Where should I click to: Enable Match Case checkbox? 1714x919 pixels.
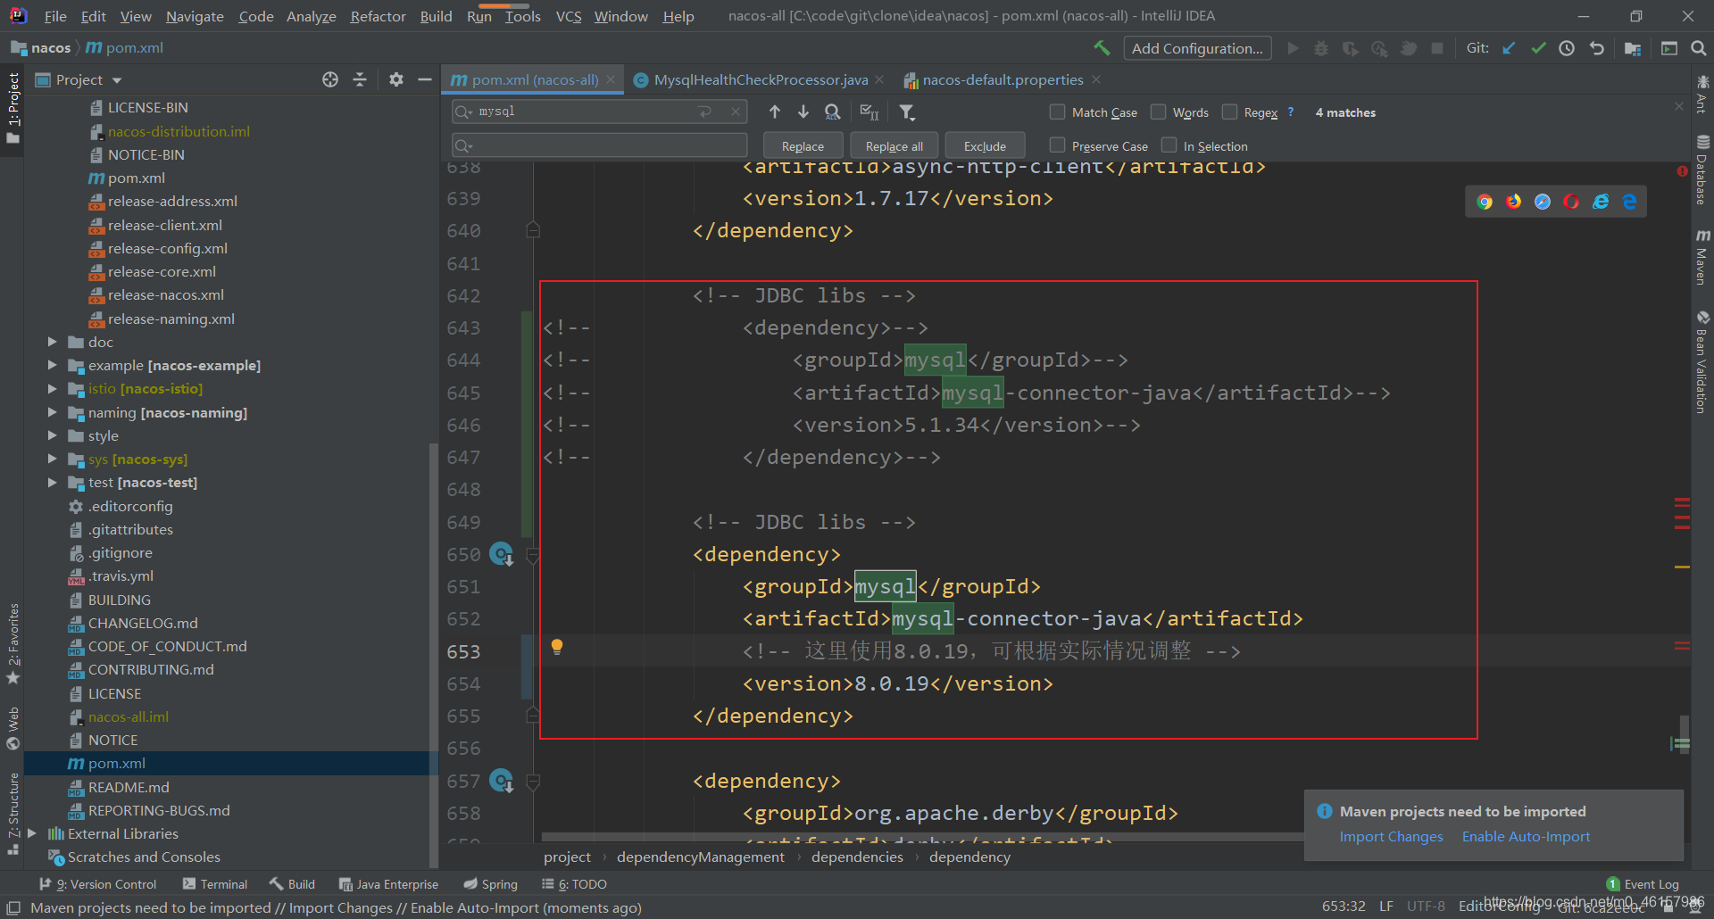point(1057,112)
